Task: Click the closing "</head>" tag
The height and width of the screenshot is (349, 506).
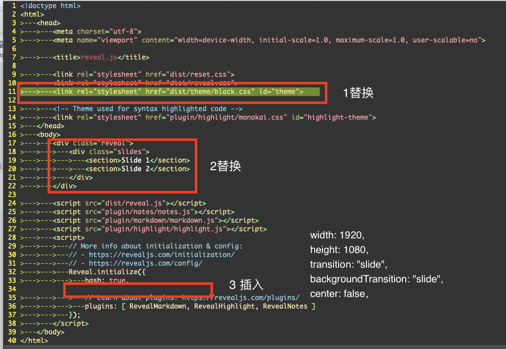Action: click(50, 126)
